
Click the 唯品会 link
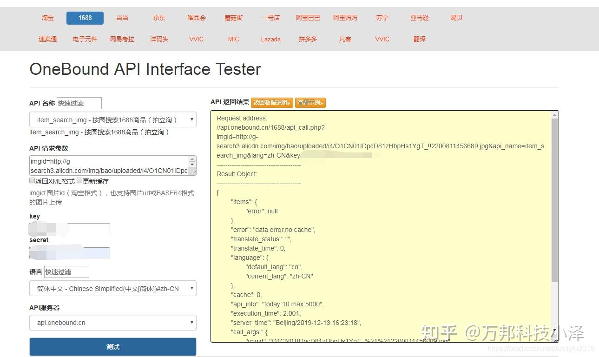point(196,18)
